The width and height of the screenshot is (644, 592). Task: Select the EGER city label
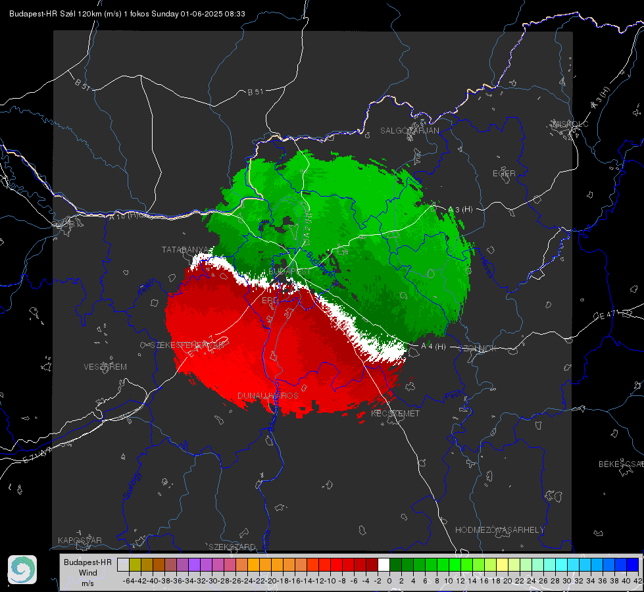tap(504, 174)
